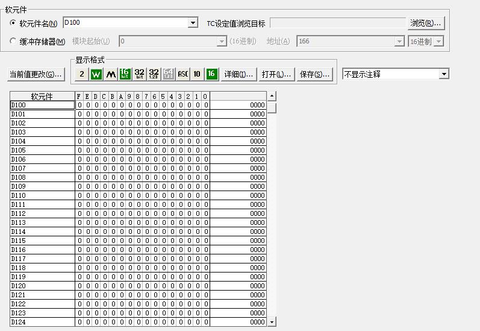Switch to 32-bit integer display format
Screen dimensions: 480x331
pyautogui.click(x=139, y=74)
